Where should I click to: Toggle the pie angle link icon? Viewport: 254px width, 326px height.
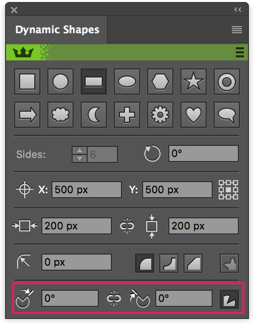point(114,298)
